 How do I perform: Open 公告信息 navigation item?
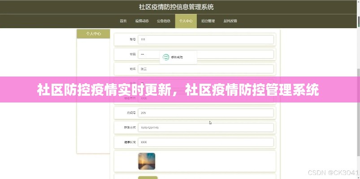[x=163, y=21]
